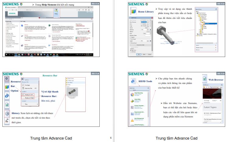Open the Reuse Library icon
The width and height of the screenshot is (227, 142).
132,12
